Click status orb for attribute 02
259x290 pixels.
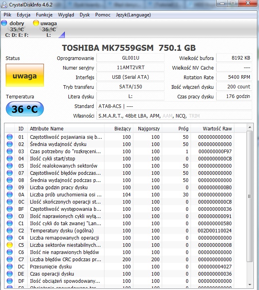tap(10, 144)
